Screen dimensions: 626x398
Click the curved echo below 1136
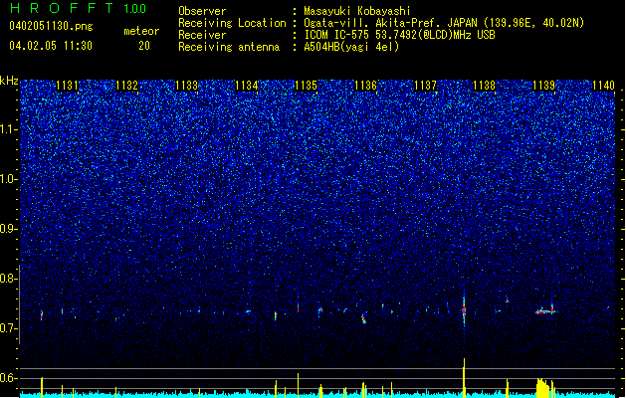(363, 319)
